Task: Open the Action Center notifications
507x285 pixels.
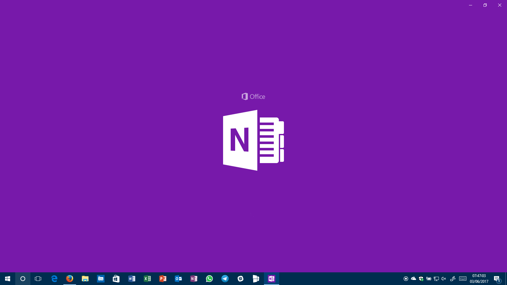Action: pyautogui.click(x=497, y=279)
